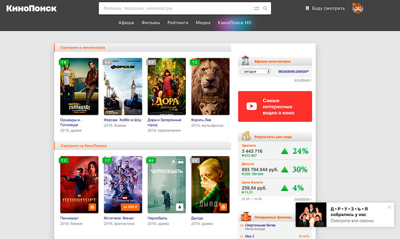
Task: Open the Дора poster
Action: (x=167, y=87)
